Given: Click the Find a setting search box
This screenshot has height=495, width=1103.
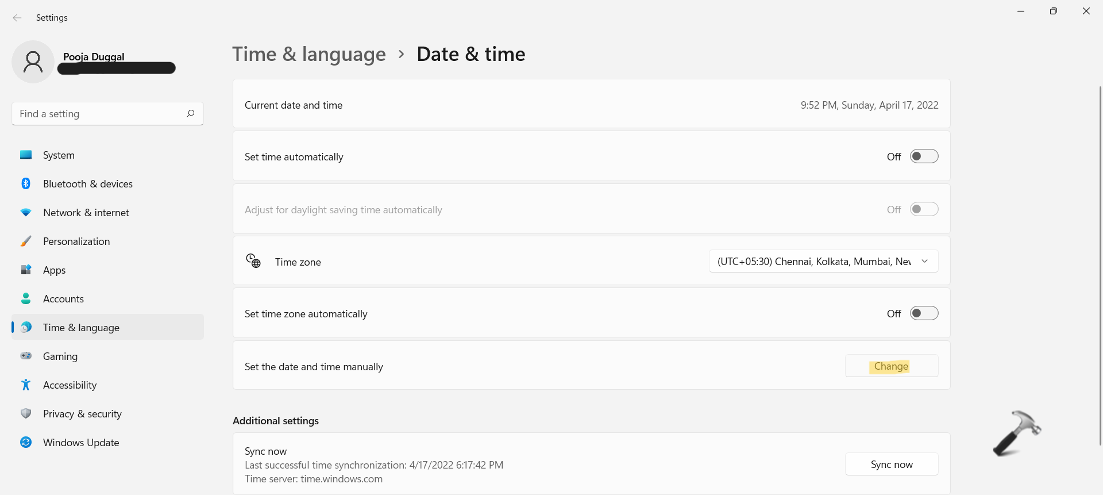Looking at the screenshot, I should (101, 114).
